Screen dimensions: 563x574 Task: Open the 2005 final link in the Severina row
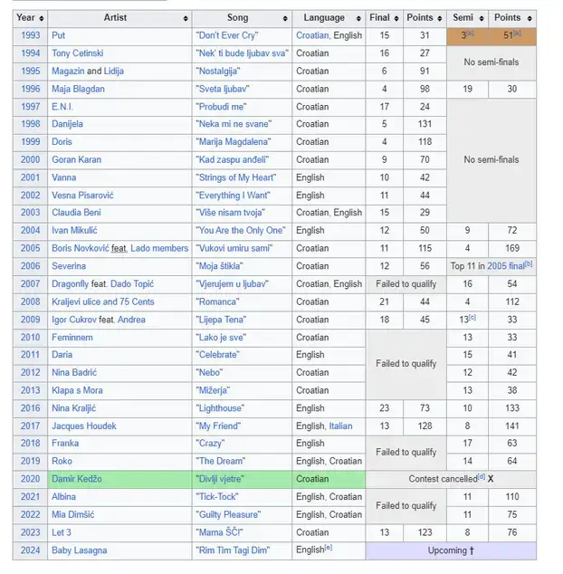pos(506,266)
